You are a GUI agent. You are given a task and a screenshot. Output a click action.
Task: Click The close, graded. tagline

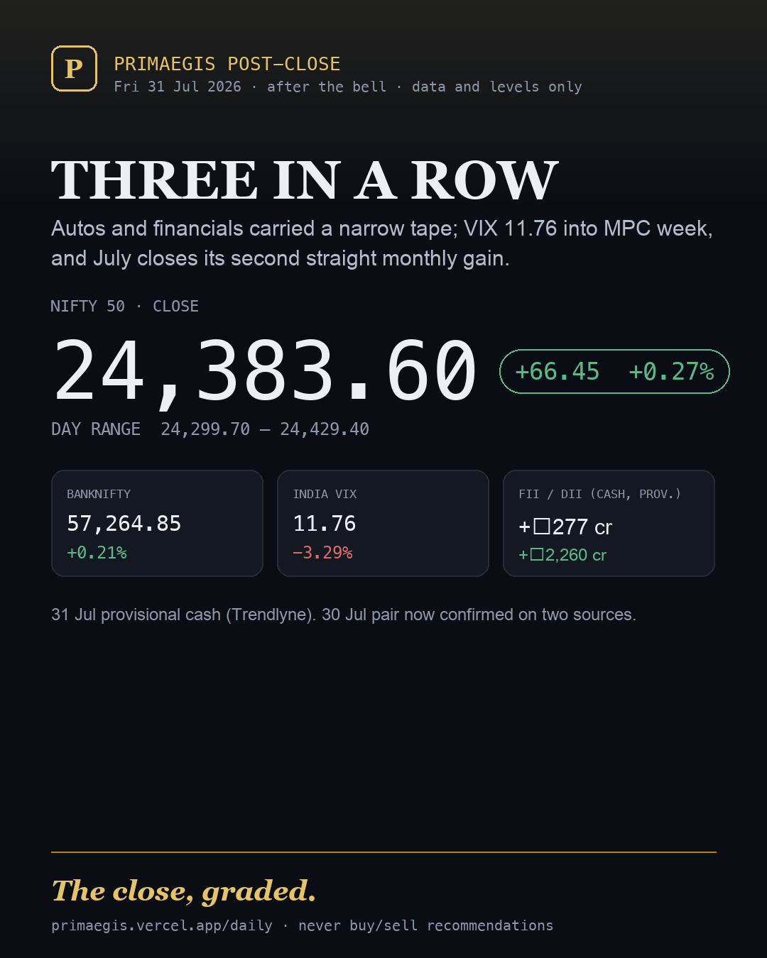184,892
